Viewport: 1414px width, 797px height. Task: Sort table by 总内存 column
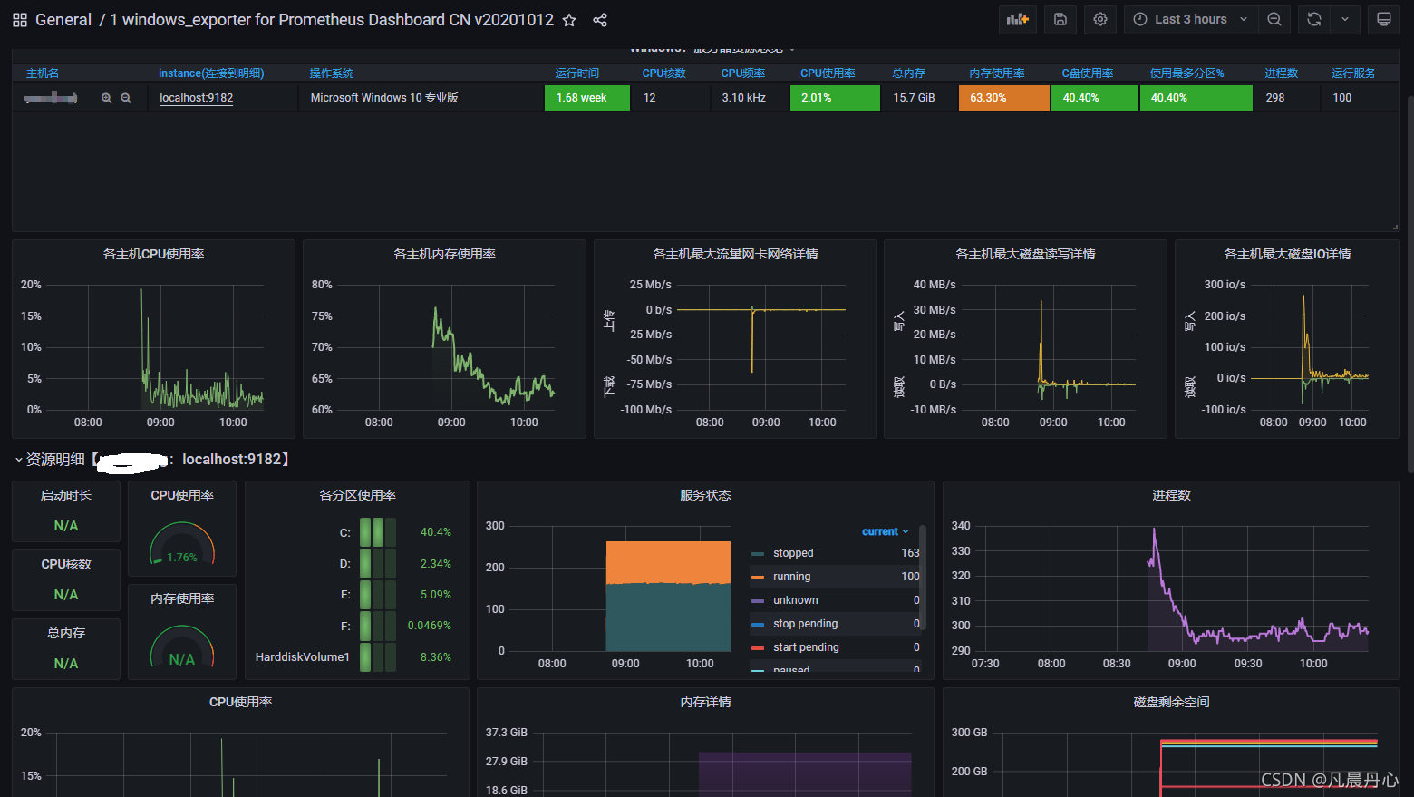[x=909, y=73]
